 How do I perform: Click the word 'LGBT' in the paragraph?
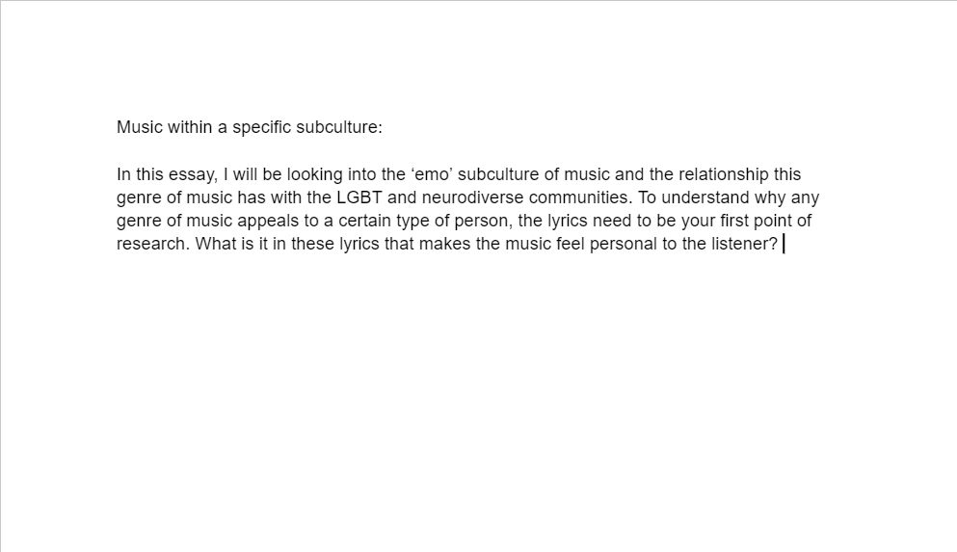(359, 197)
